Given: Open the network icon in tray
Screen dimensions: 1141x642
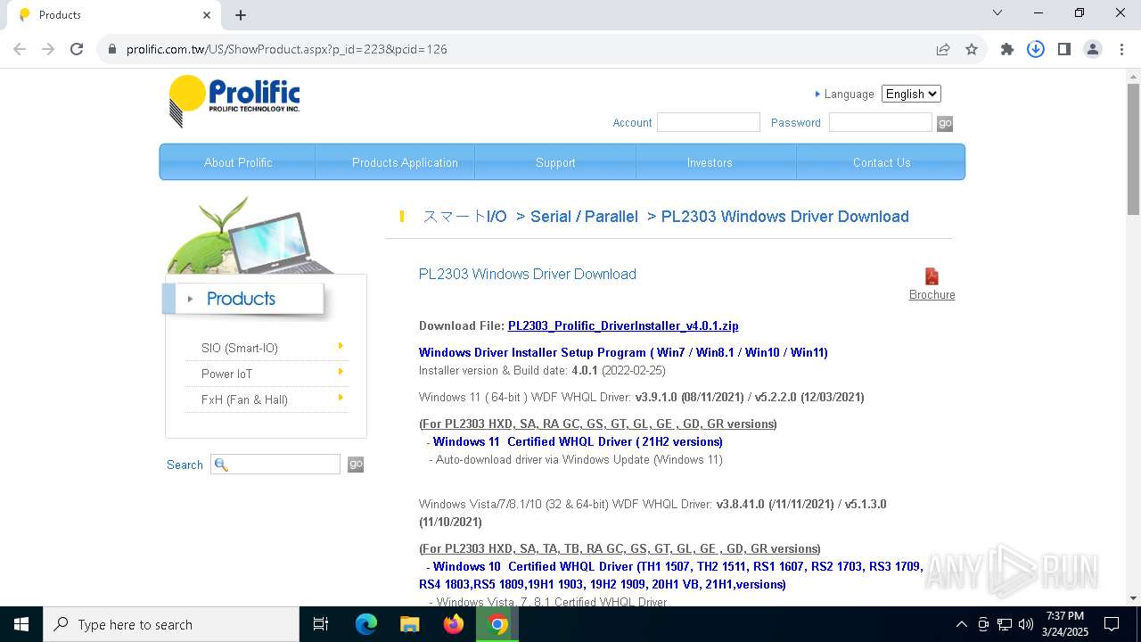Looking at the screenshot, I should pos(1005,624).
